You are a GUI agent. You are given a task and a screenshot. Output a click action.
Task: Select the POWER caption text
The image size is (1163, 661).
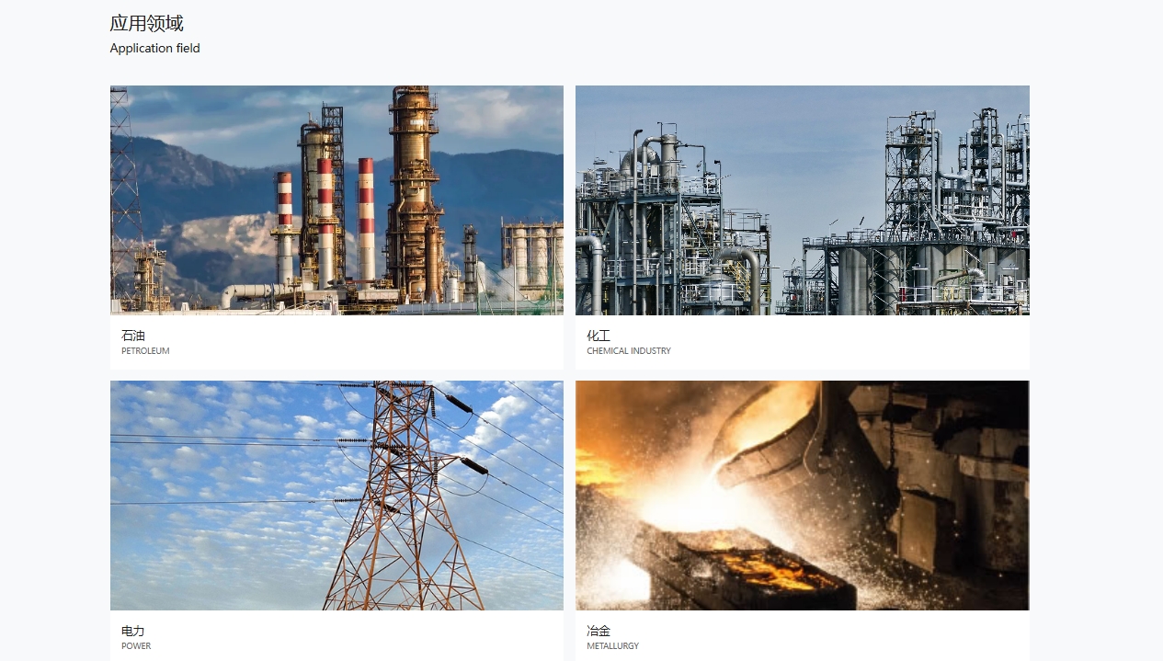tap(136, 646)
